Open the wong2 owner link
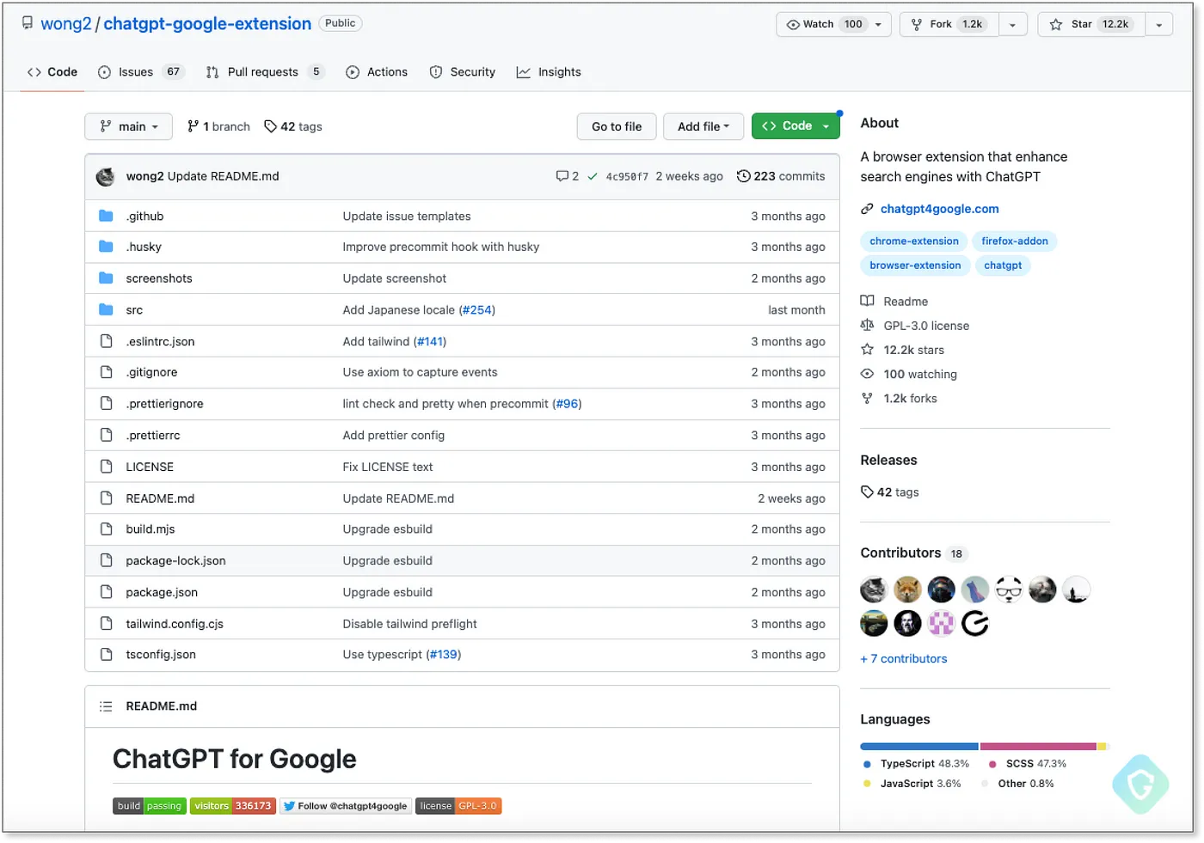 (x=66, y=23)
